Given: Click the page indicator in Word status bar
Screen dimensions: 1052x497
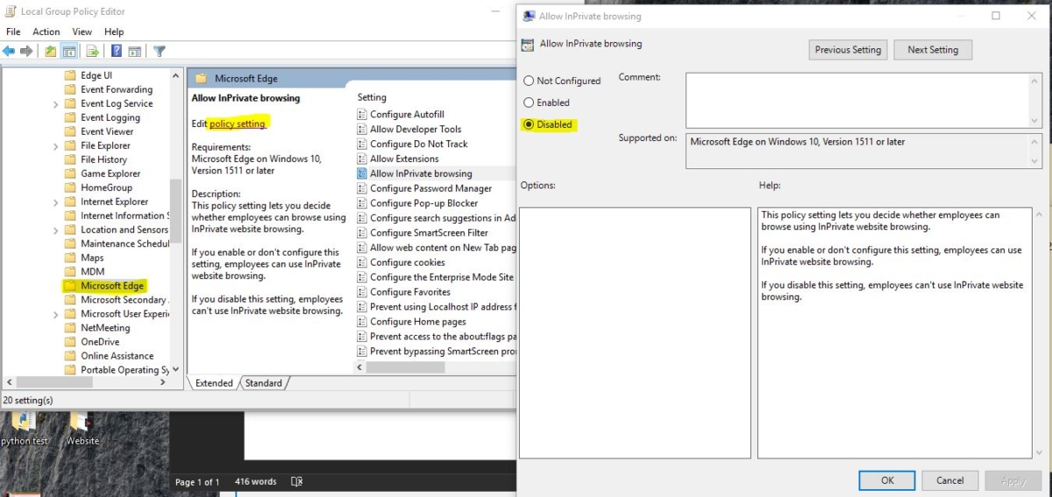Looking at the screenshot, I should pyautogui.click(x=197, y=482).
